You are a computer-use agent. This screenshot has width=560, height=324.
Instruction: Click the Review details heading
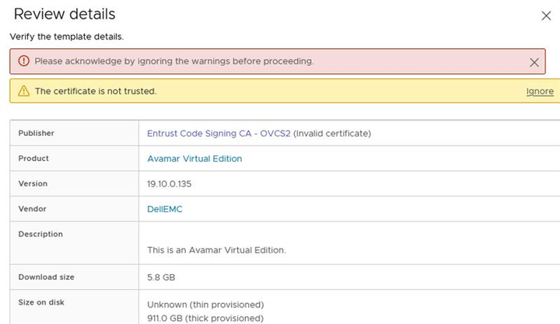pyautogui.click(x=65, y=14)
